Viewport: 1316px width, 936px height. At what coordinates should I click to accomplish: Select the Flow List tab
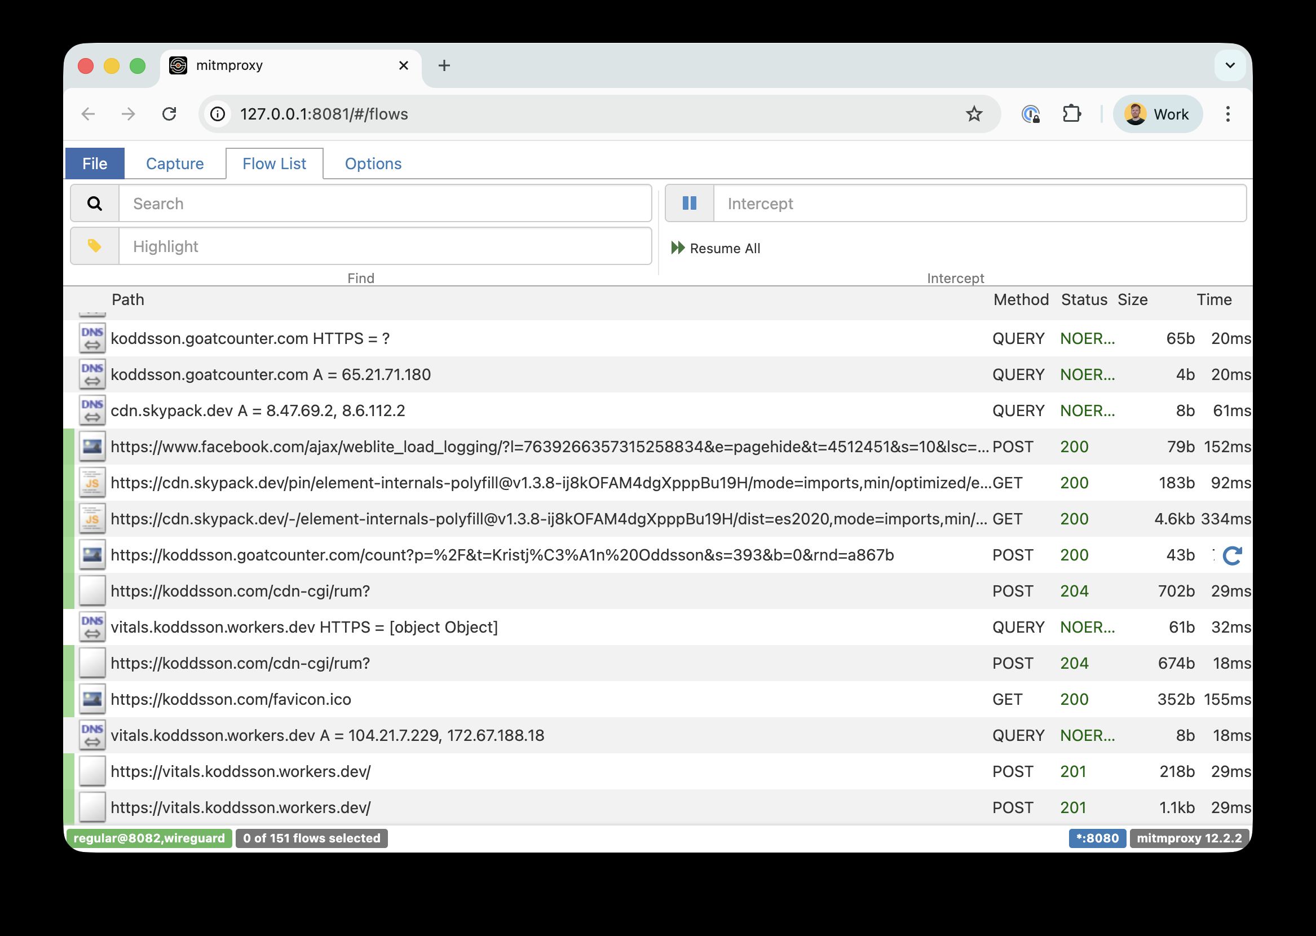[x=274, y=164]
